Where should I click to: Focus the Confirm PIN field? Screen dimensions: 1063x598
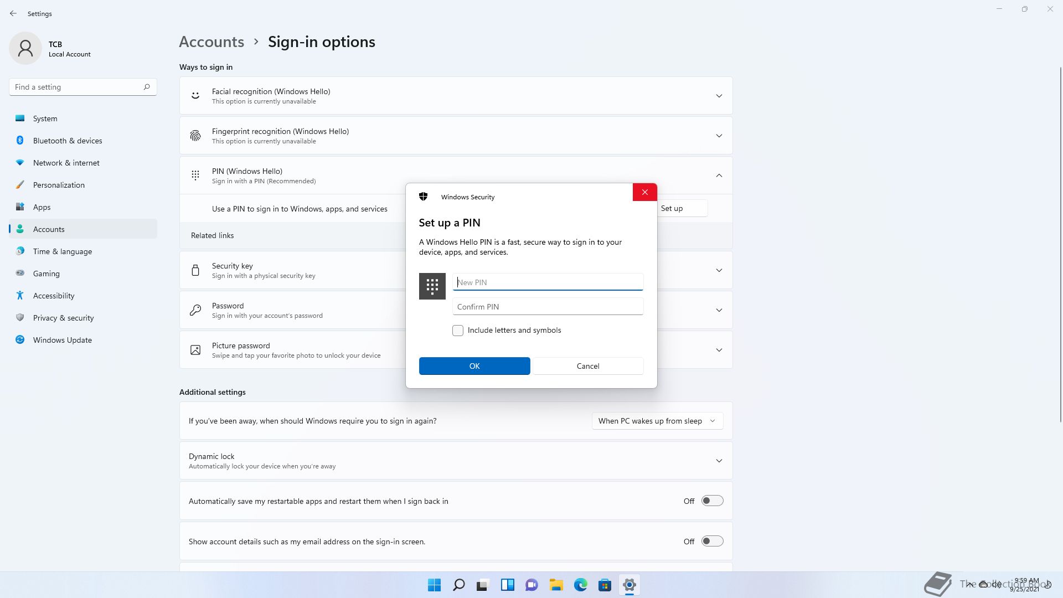tap(548, 306)
